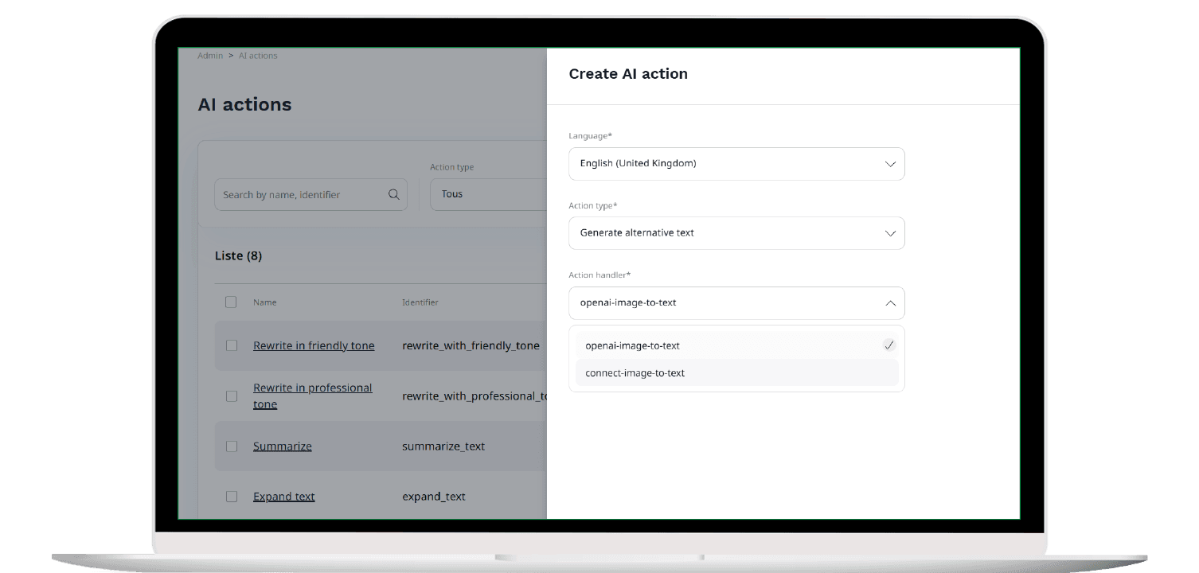Go to Admin in the breadcrumb
The image size is (1199, 573).
[x=210, y=56]
